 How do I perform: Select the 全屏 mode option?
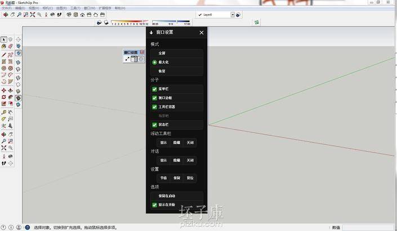click(177, 53)
